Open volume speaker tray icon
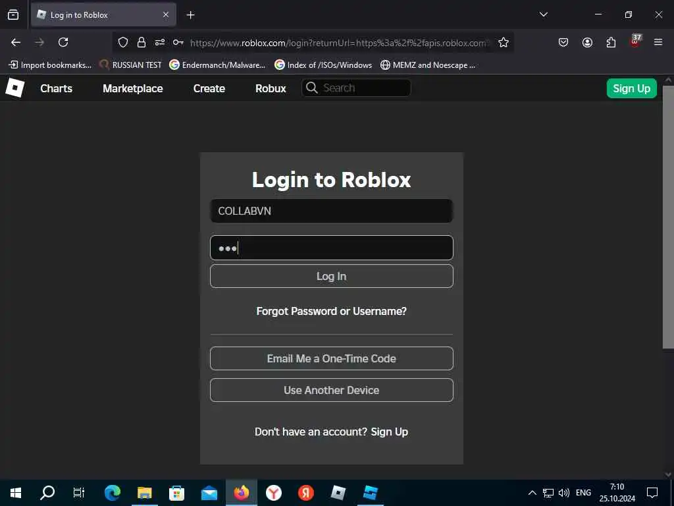This screenshot has height=506, width=674. tap(563, 493)
